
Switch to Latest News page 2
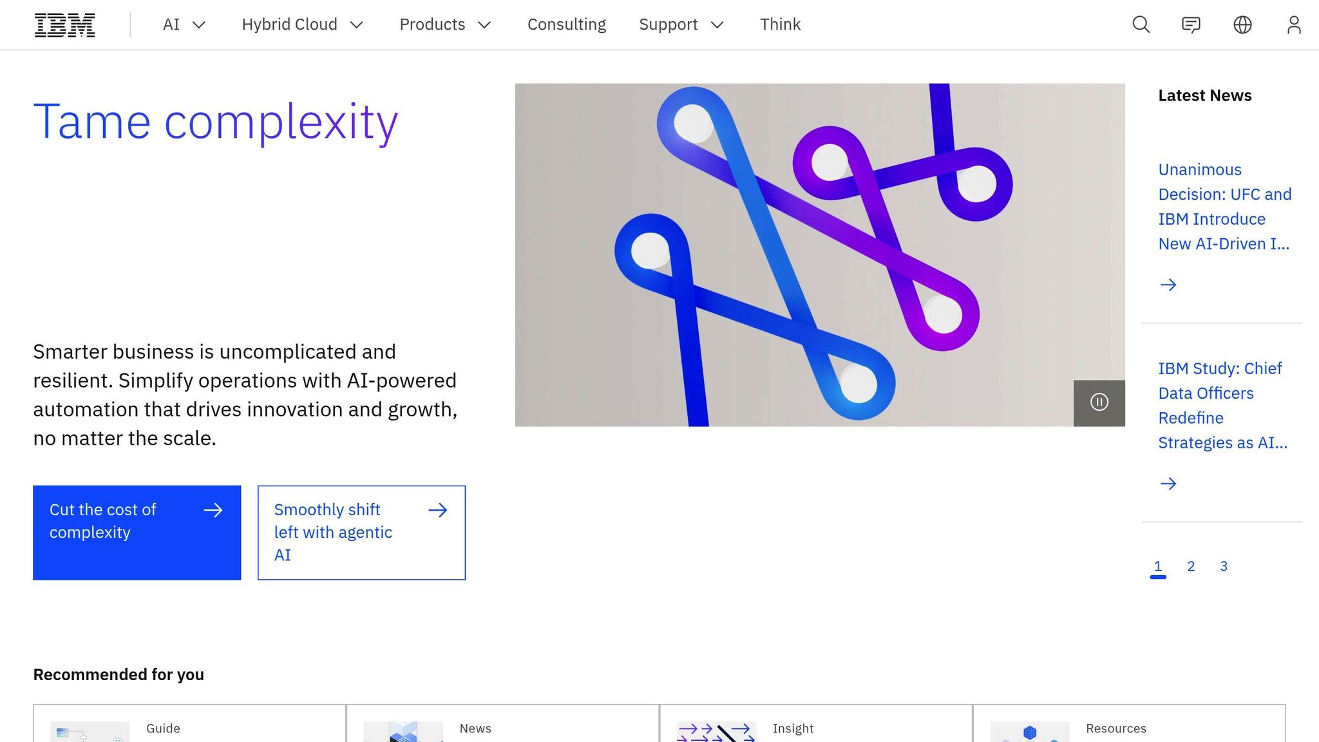click(x=1191, y=566)
